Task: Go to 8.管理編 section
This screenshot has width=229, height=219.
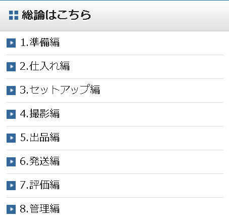Action: tap(40, 209)
